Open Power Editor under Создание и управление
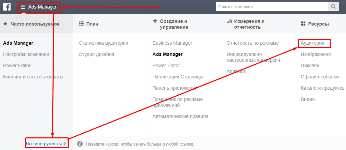The height and width of the screenshot is (150, 346). click(166, 65)
